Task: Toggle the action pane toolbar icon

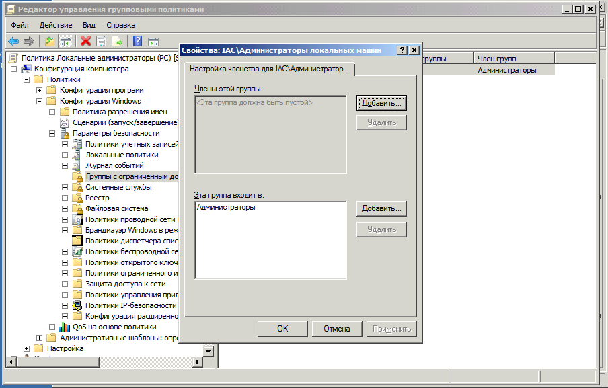Action: click(x=153, y=41)
